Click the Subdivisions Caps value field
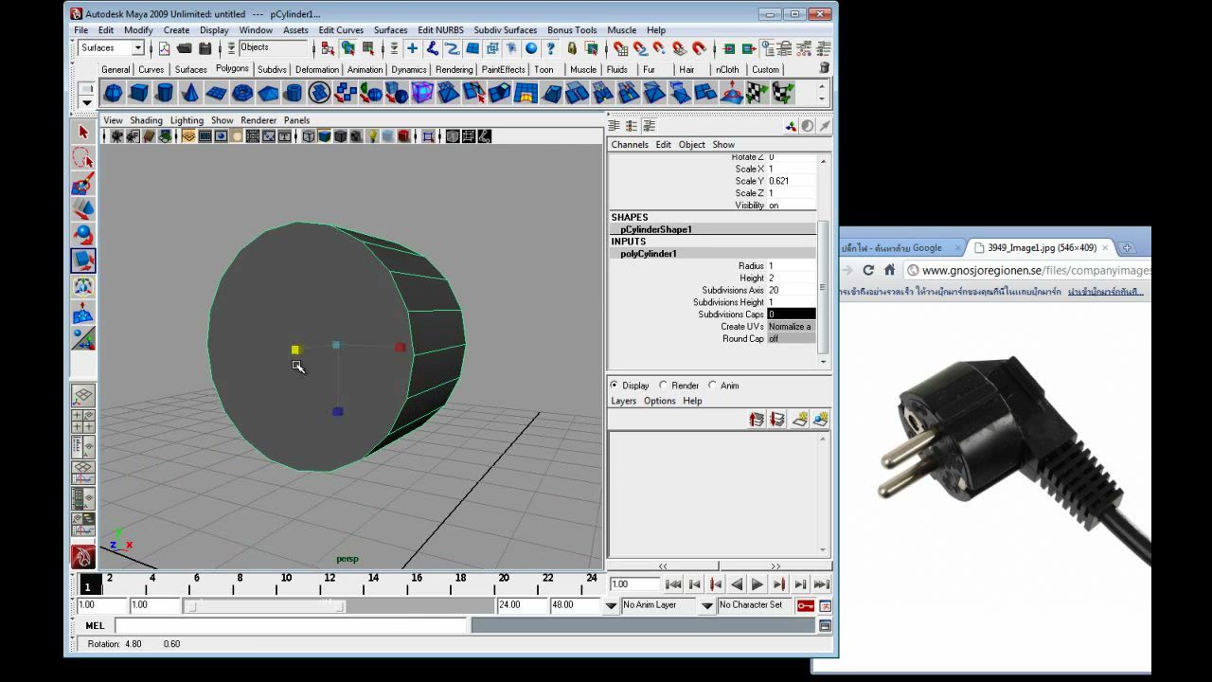Screen dimensions: 1212x682 pyautogui.click(x=791, y=314)
